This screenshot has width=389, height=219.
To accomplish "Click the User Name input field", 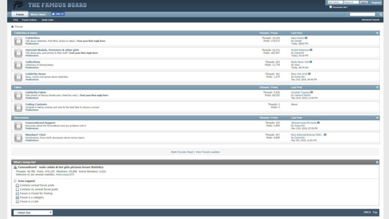I will click(x=334, y=3).
